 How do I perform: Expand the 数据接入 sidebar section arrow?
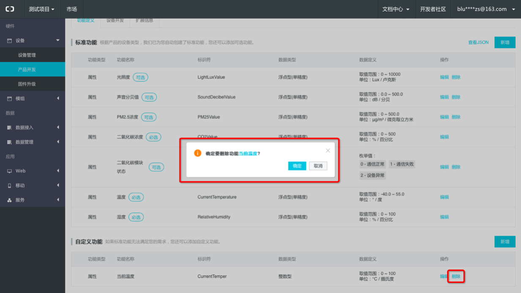pyautogui.click(x=58, y=127)
